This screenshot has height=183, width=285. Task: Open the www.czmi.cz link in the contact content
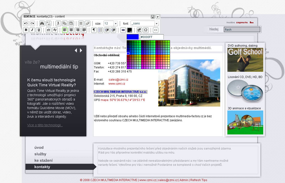click(x=117, y=84)
